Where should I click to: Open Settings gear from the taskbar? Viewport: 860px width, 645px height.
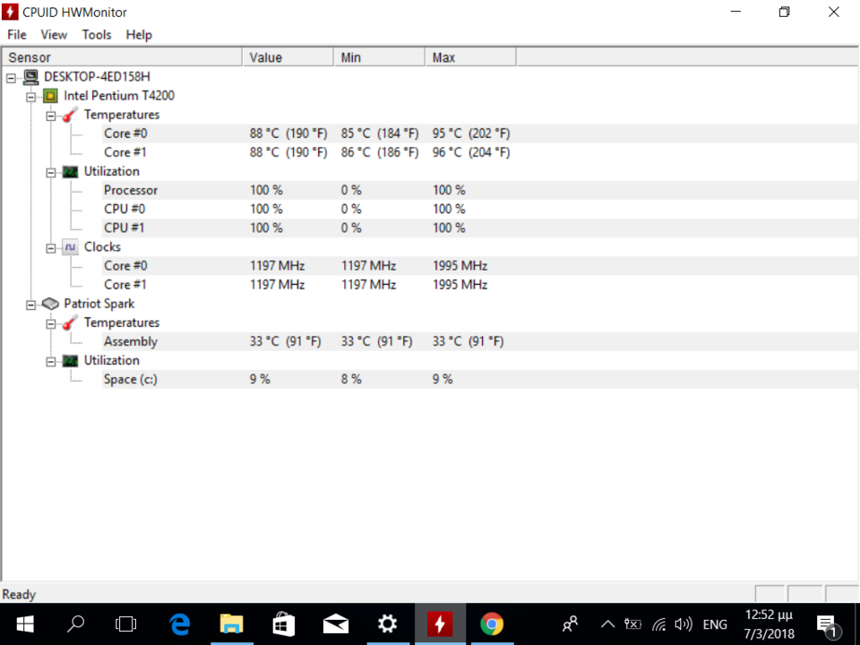click(x=388, y=624)
